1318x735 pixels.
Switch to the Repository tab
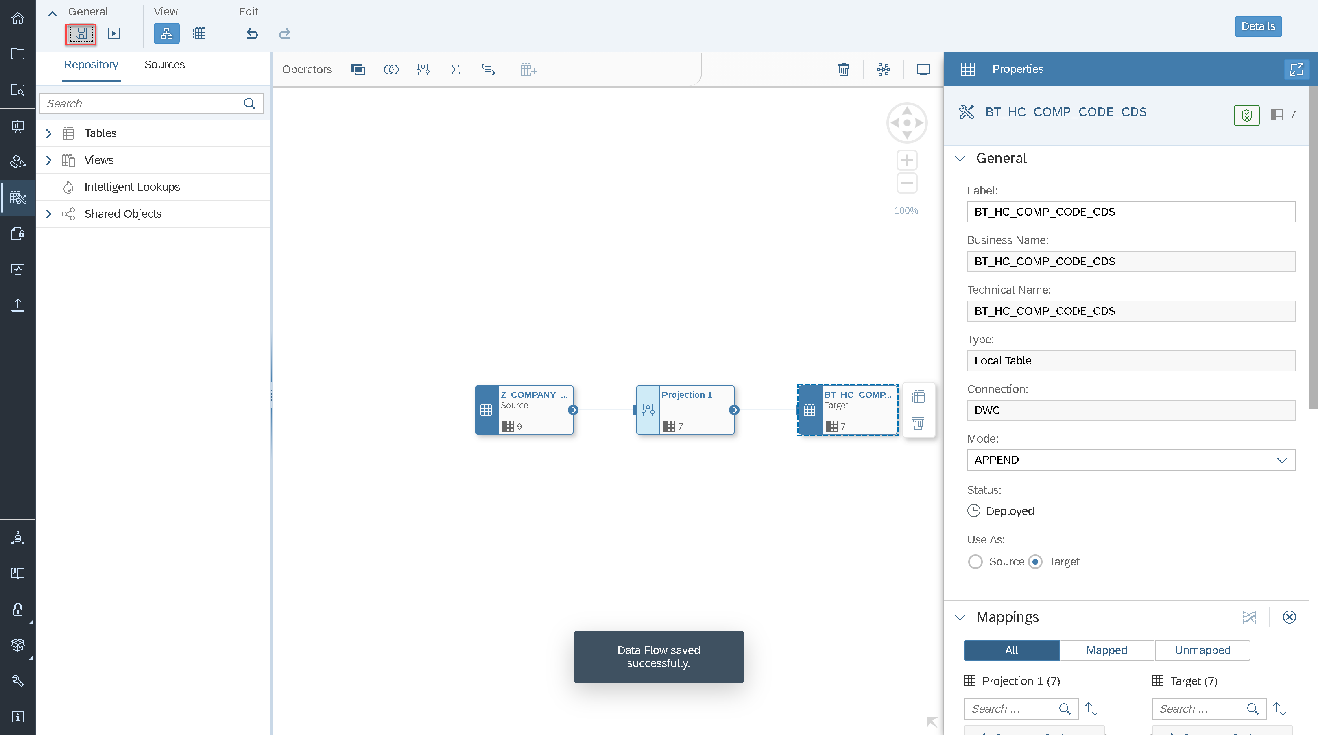(91, 65)
